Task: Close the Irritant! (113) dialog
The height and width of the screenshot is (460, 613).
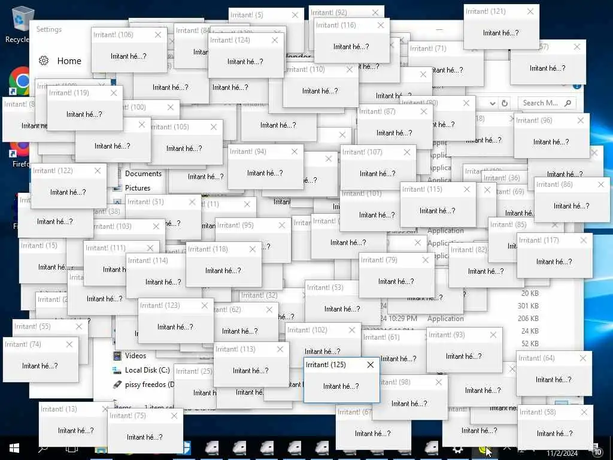Action: click(x=280, y=349)
